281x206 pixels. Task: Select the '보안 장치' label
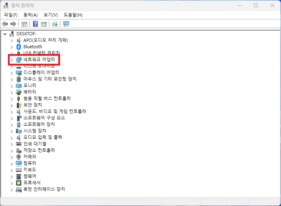pos(33,105)
